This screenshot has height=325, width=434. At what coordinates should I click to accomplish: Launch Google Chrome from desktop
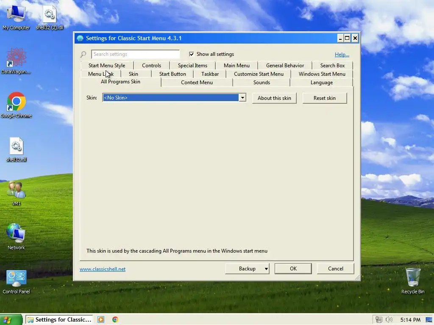pyautogui.click(x=16, y=105)
